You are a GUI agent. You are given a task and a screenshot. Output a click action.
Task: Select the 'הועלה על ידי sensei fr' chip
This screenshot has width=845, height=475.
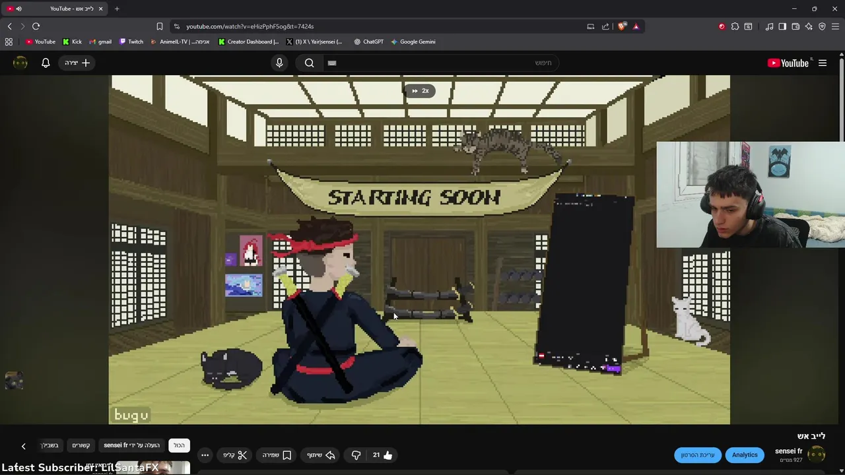click(x=131, y=445)
